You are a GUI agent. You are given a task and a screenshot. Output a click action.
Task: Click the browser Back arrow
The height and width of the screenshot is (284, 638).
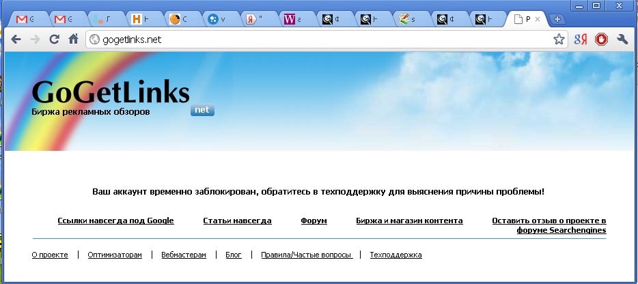[16, 40]
